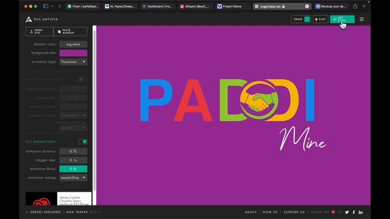The image size is (390, 219).
Task: Switch to the AL Fayed, Dhaka tab
Action: coord(120,7)
